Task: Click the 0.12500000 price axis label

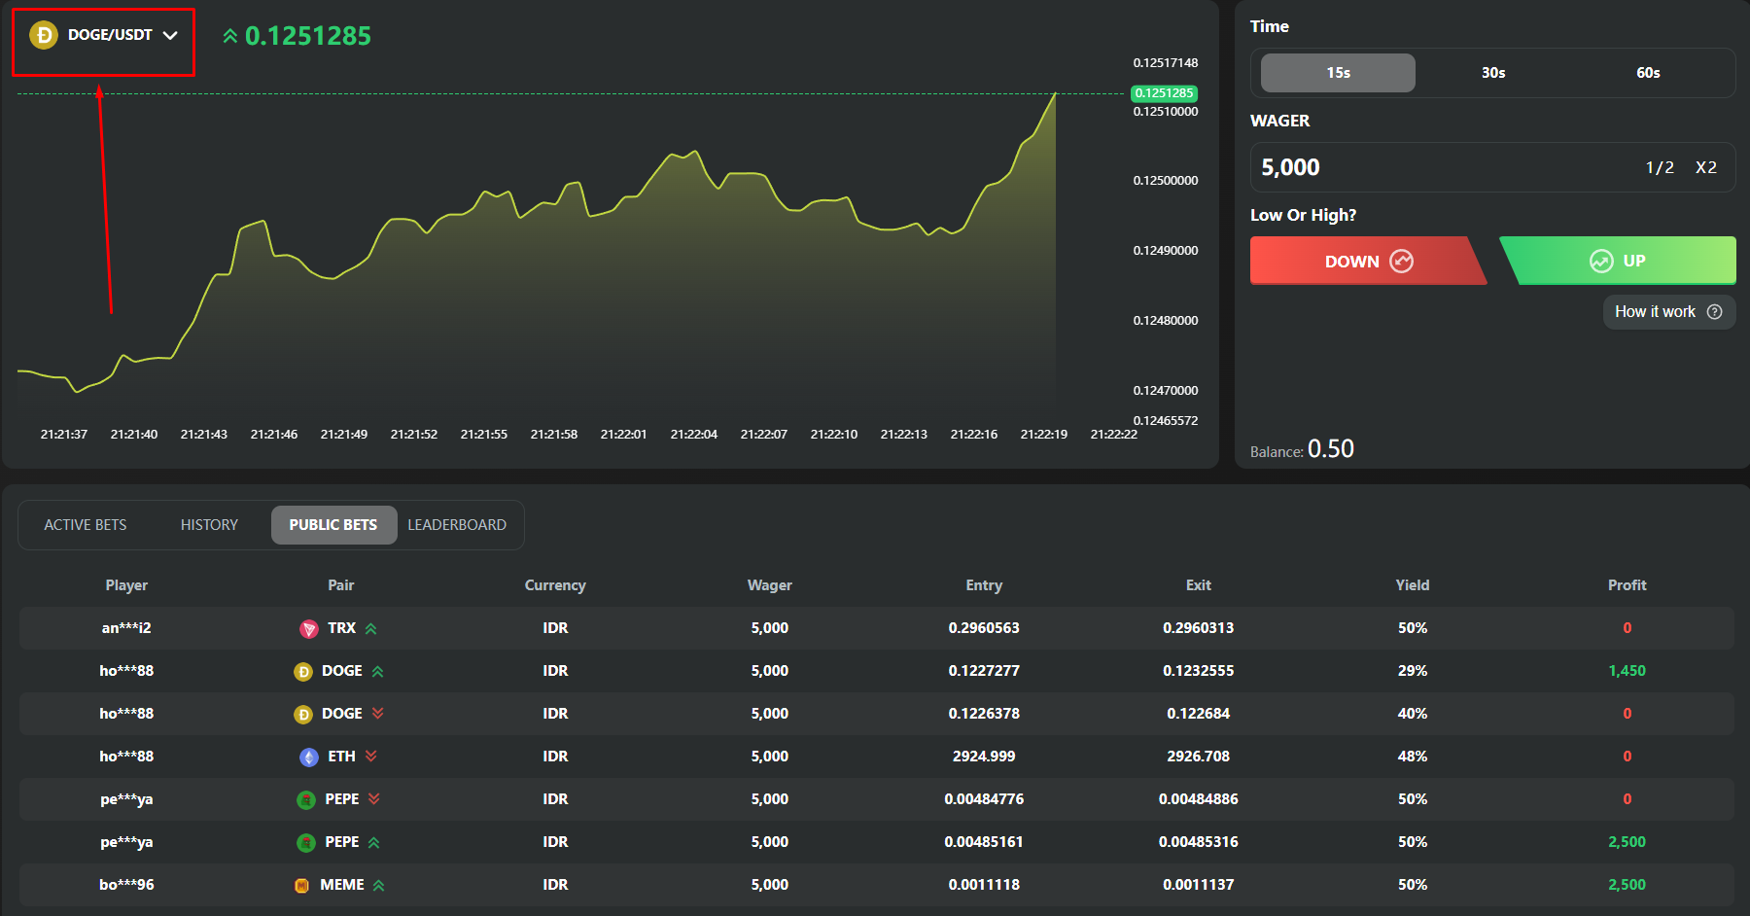Action: [x=1166, y=181]
